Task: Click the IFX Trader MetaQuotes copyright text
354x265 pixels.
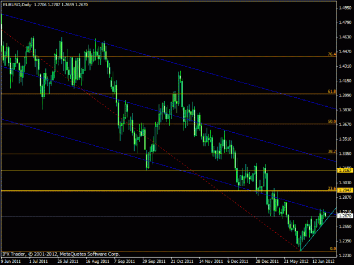Action: pos(61,254)
